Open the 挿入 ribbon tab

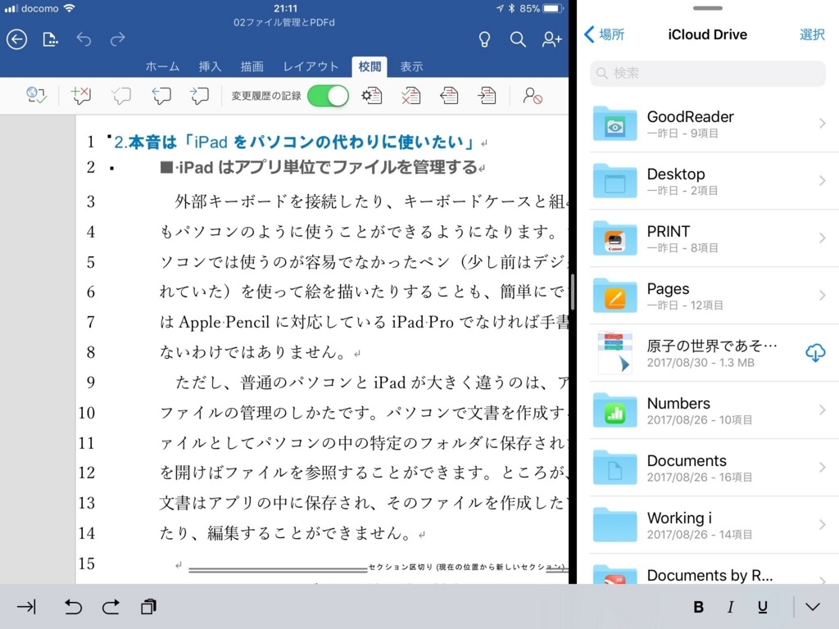tap(210, 66)
